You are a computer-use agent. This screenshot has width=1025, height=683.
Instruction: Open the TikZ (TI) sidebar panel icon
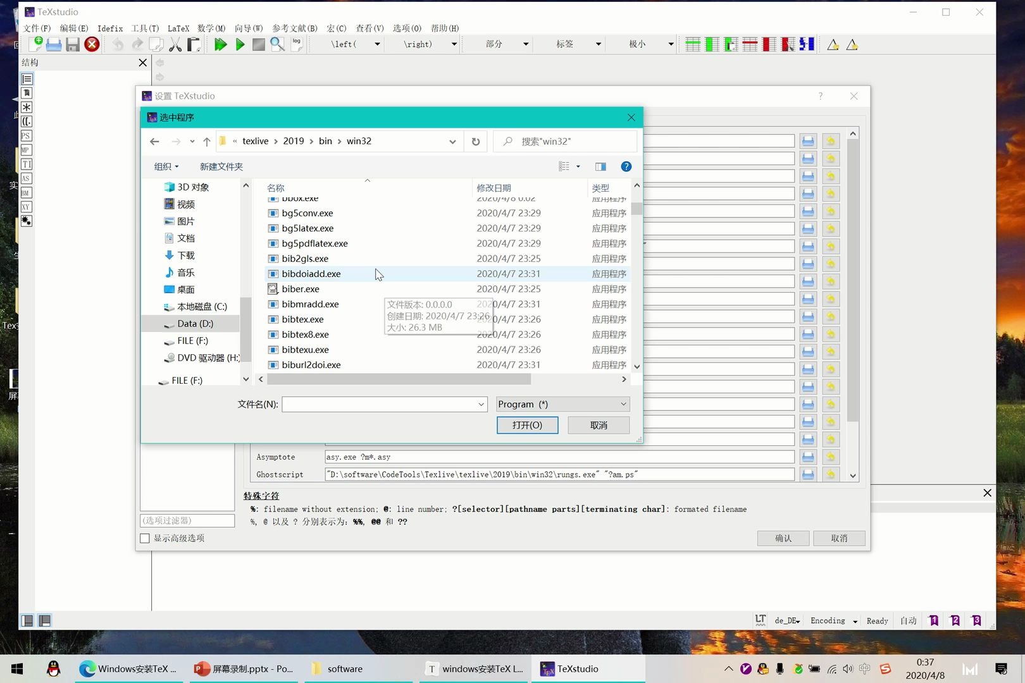click(x=26, y=163)
